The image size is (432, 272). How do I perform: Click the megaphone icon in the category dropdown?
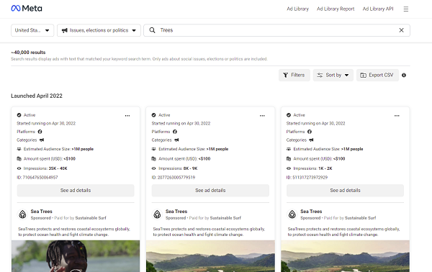tap(65, 30)
